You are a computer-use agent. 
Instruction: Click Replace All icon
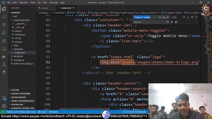pyautogui.click(x=176, y=22)
